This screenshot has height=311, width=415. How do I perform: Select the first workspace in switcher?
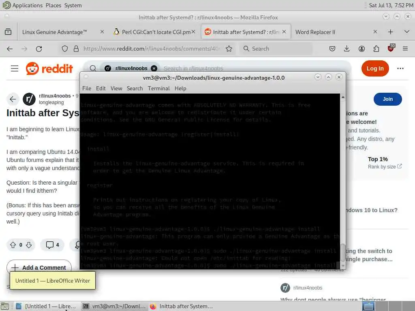(368, 306)
